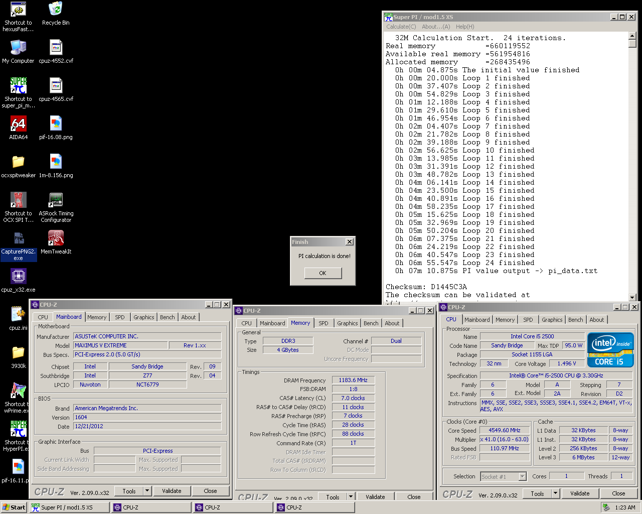Select the ocxspitweaker folder icon

19,162
